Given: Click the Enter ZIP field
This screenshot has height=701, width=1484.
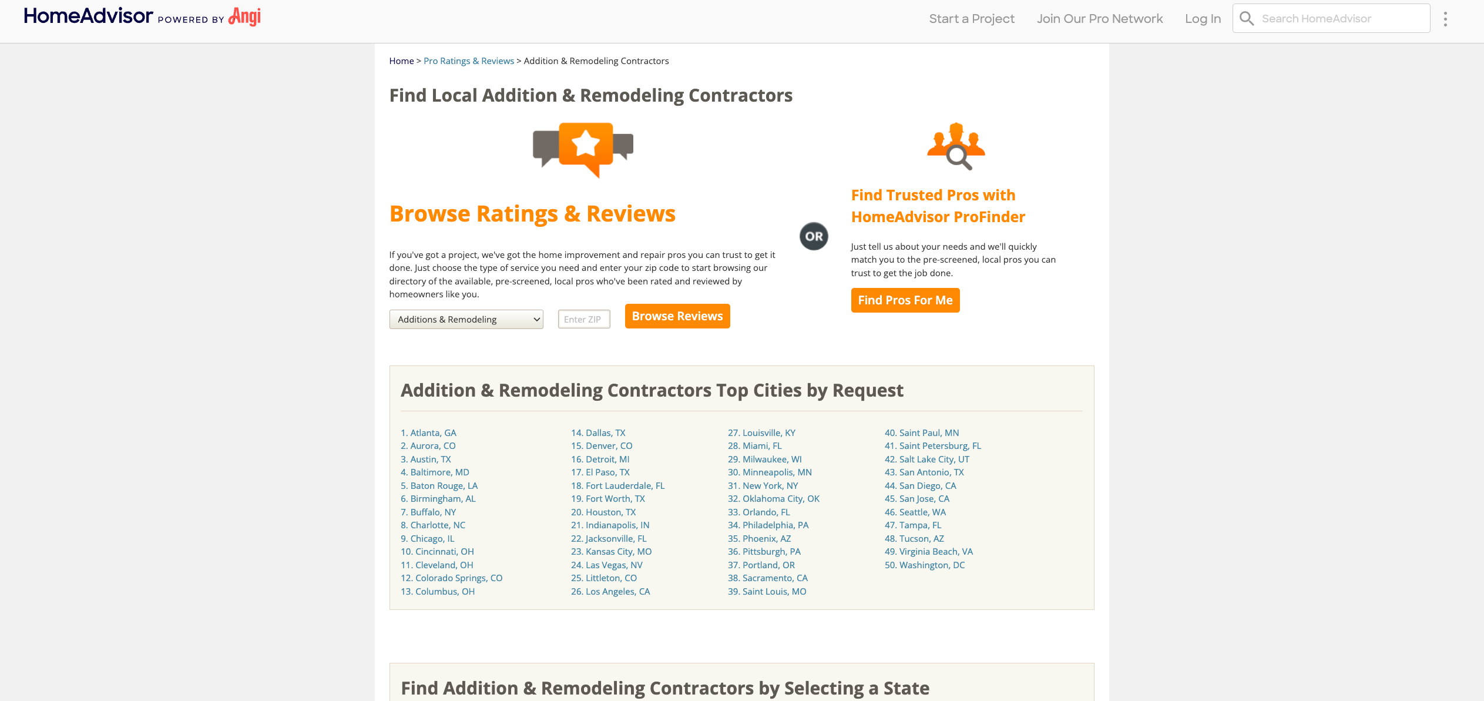Looking at the screenshot, I should 583,319.
